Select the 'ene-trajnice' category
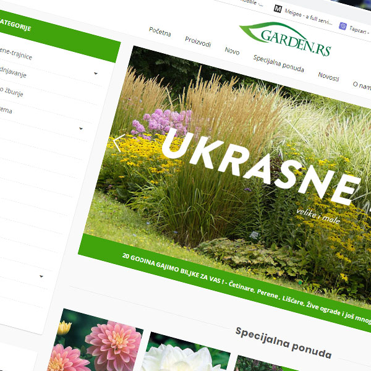Viewport: 371px width, 371px height. (x=15, y=54)
